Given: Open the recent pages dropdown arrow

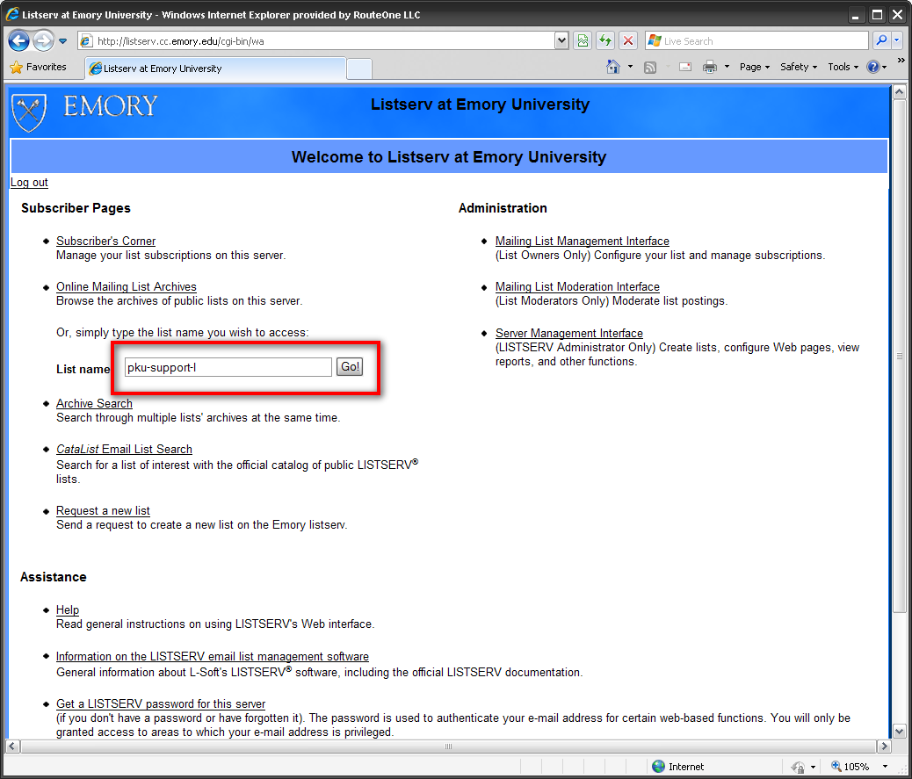Looking at the screenshot, I should pyautogui.click(x=62, y=41).
